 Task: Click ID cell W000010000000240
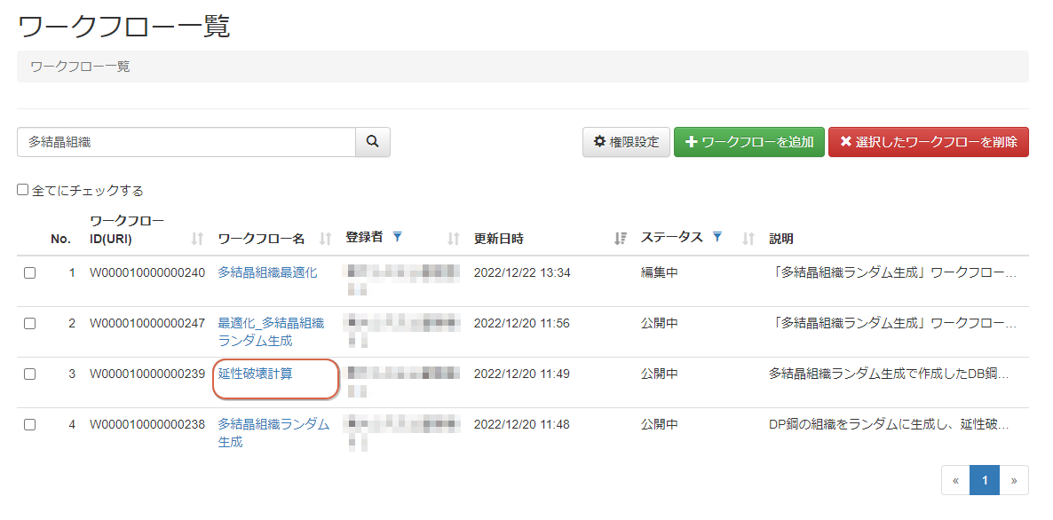(147, 273)
